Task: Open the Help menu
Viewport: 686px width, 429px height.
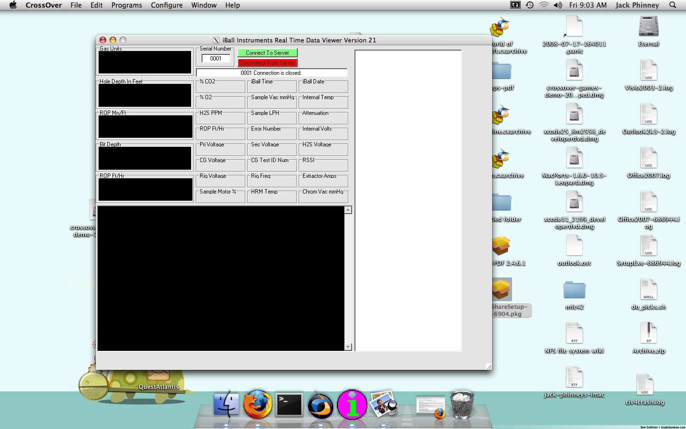Action: [232, 5]
